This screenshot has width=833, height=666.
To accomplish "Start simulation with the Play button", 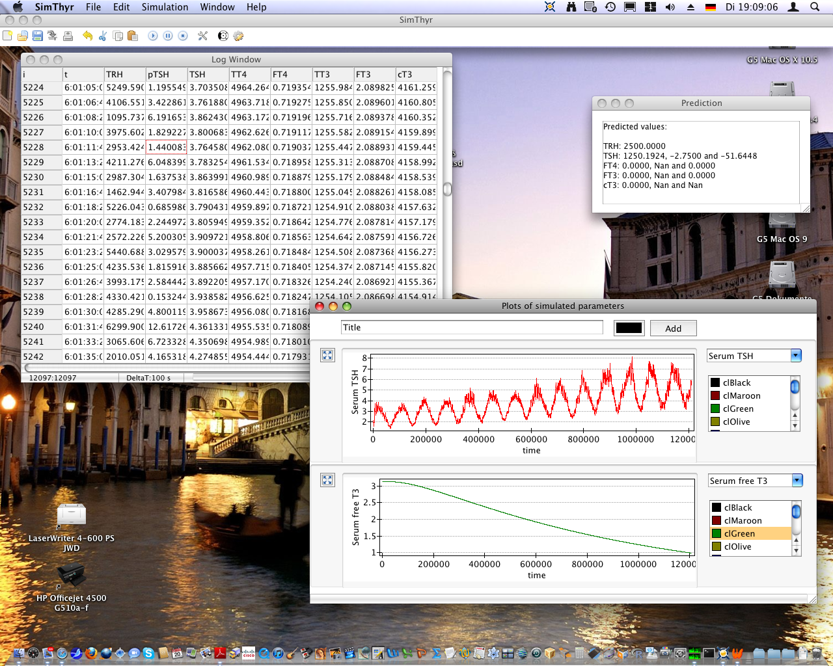I will pyautogui.click(x=152, y=36).
